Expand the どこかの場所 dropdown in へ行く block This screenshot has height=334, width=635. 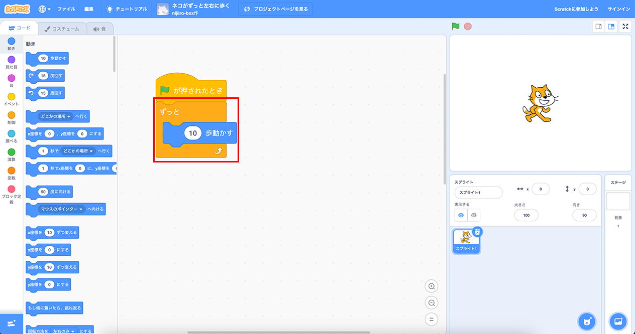click(x=55, y=116)
